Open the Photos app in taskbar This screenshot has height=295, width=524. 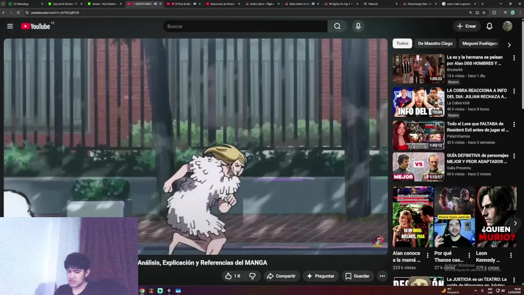(x=178, y=291)
